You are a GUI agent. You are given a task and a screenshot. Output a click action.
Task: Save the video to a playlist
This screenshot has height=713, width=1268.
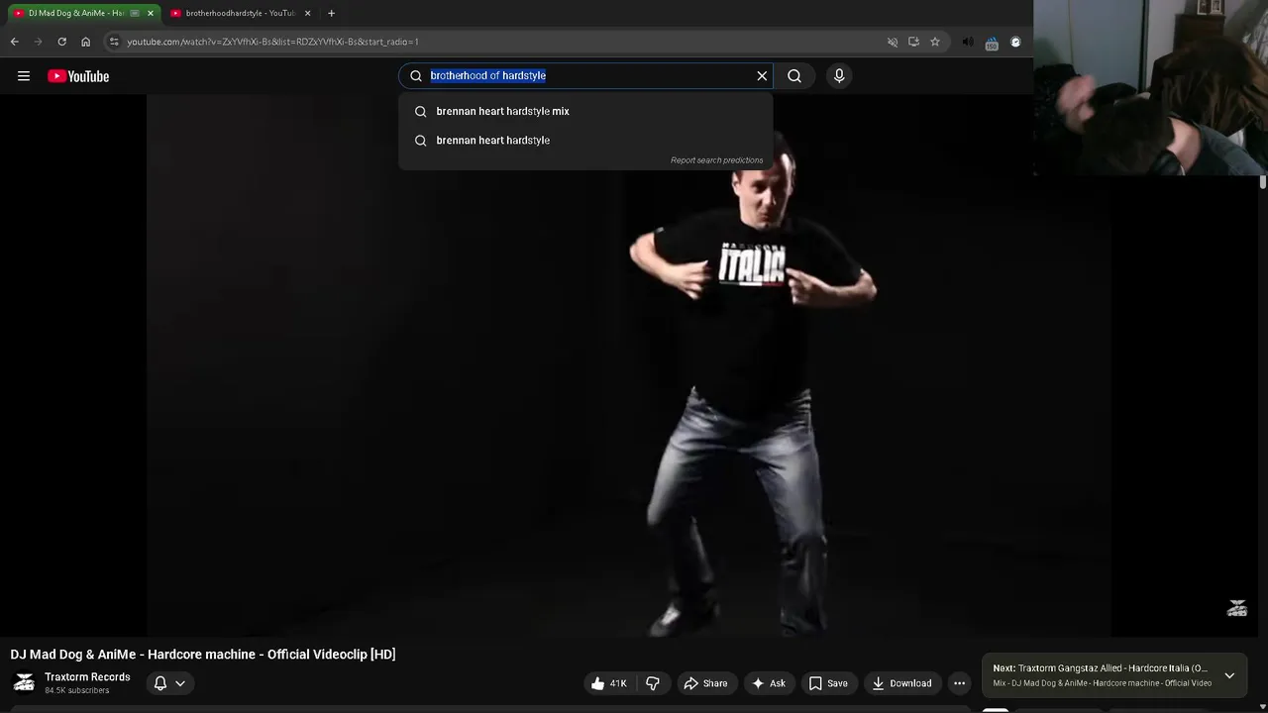click(828, 683)
